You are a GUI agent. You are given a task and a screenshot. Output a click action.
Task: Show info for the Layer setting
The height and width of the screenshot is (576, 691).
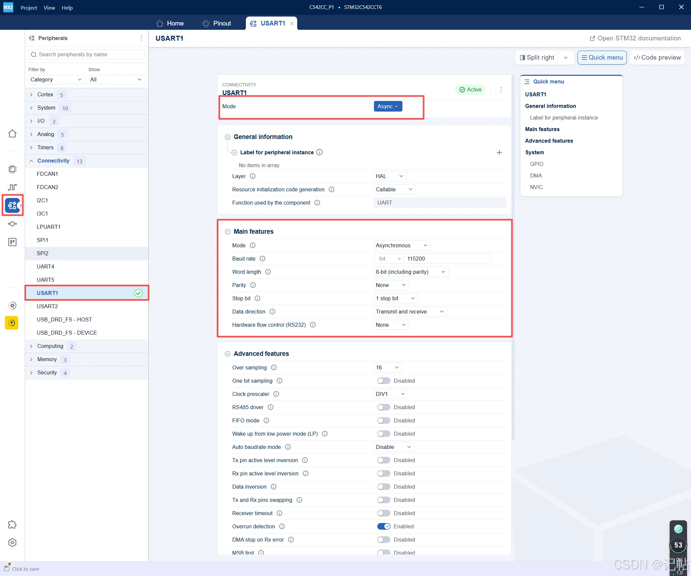click(x=253, y=176)
